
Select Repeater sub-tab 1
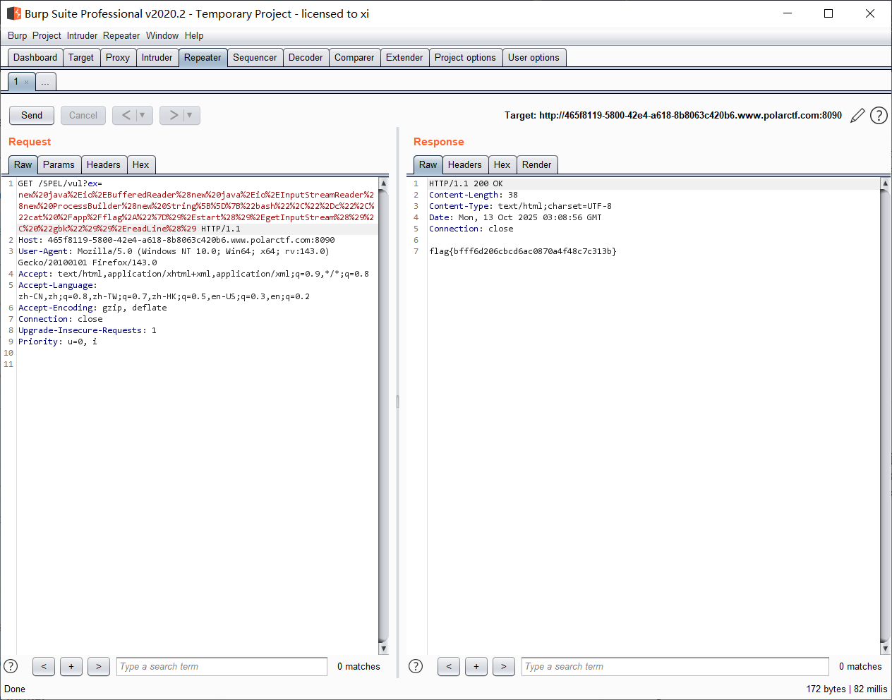(16, 82)
